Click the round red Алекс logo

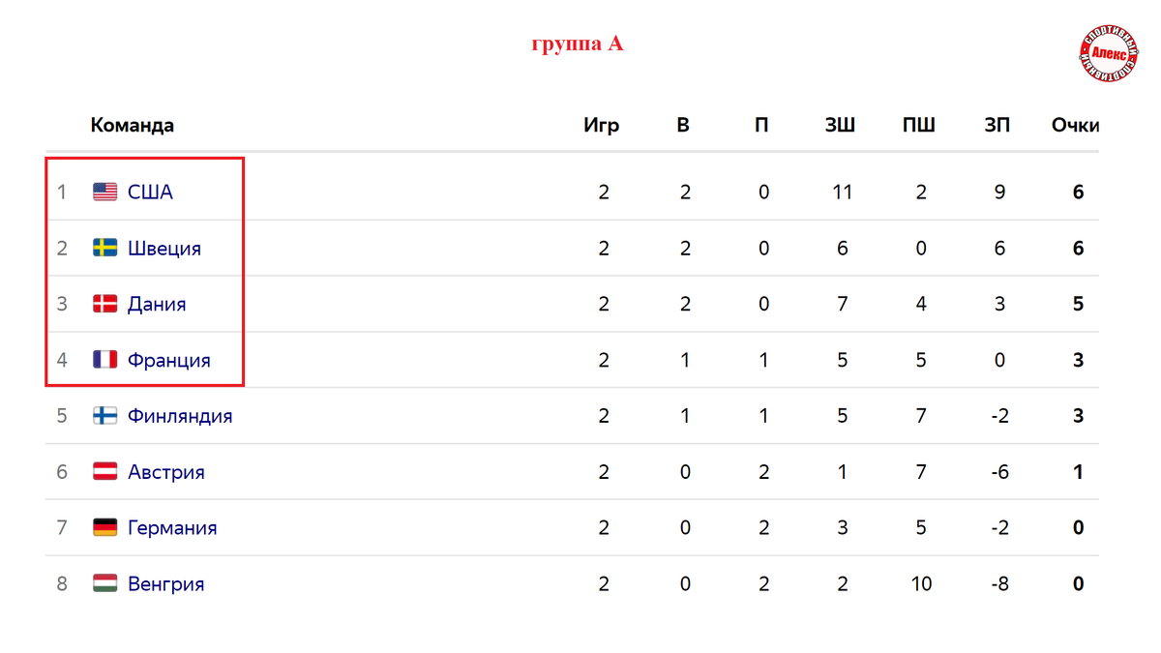tap(1109, 52)
